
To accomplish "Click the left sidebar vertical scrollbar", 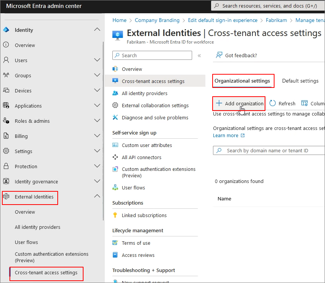I will 103,131.
